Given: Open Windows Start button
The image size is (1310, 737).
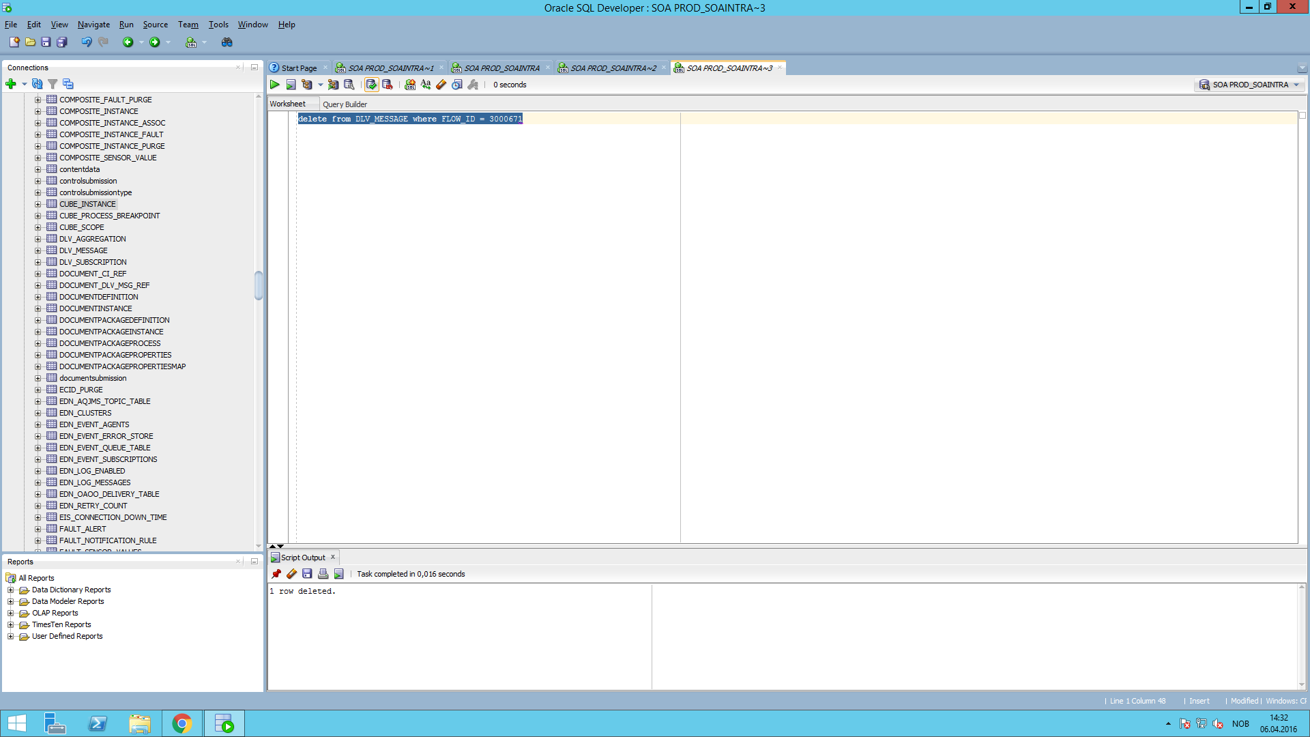Looking at the screenshot, I should coord(16,723).
